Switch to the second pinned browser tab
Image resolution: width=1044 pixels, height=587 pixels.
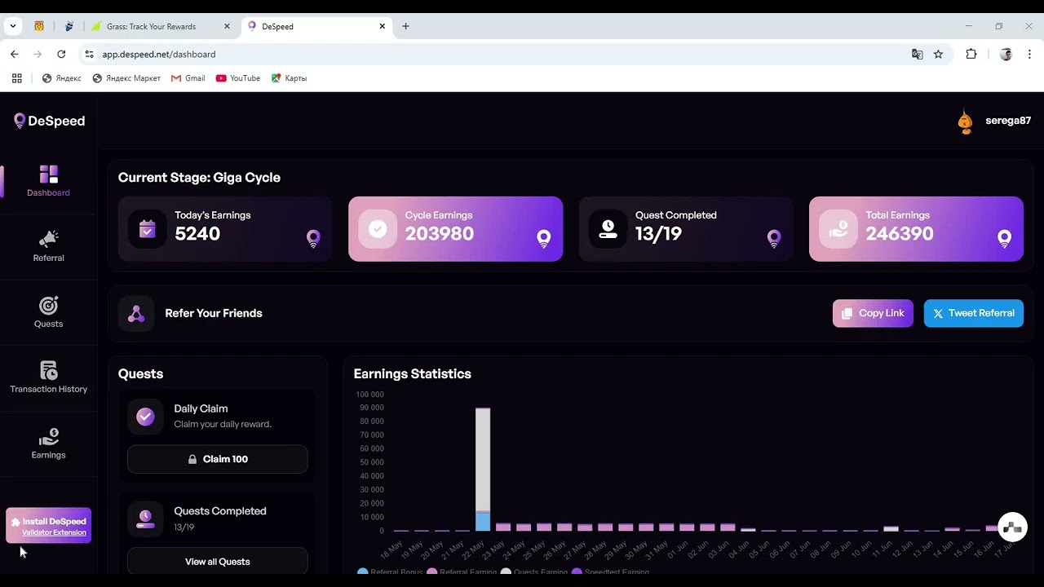click(69, 26)
